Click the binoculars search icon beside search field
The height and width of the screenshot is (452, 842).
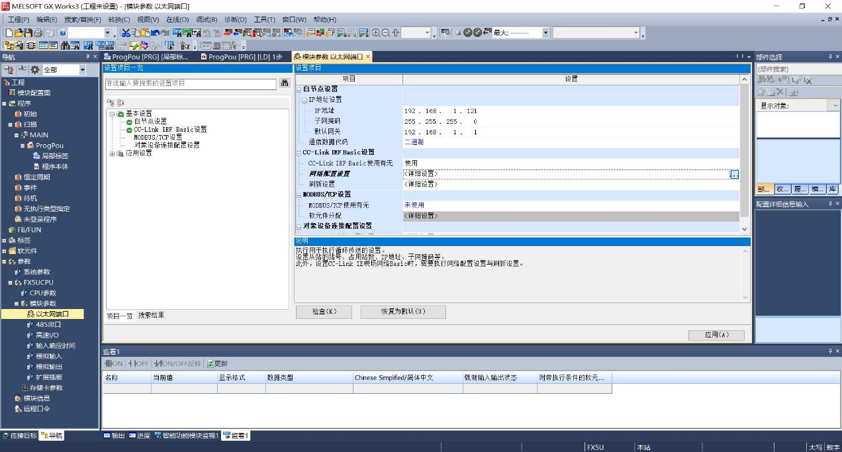coord(285,83)
